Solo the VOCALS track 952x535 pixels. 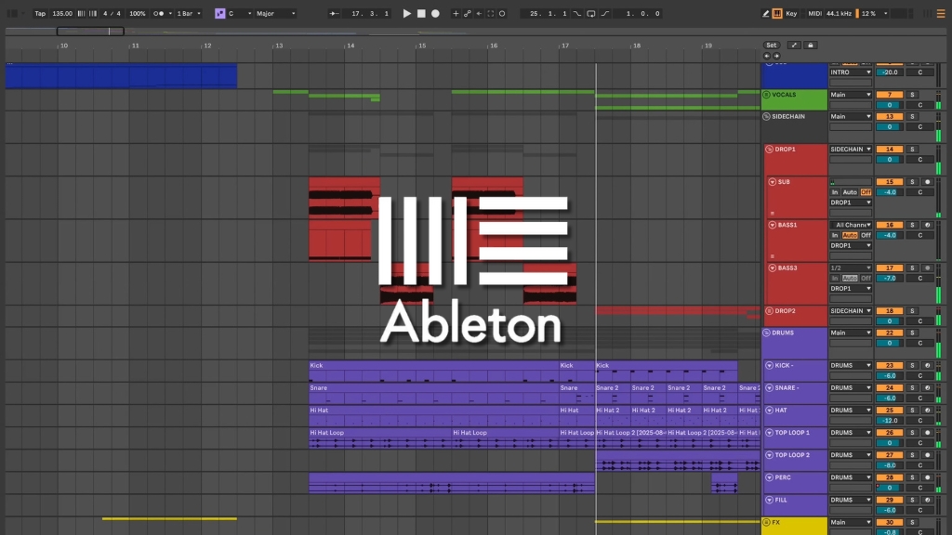tap(913, 94)
